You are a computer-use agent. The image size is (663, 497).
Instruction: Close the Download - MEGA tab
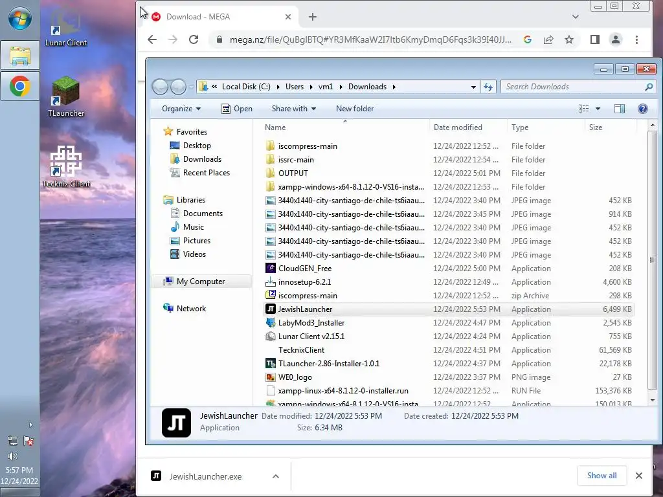click(x=288, y=17)
